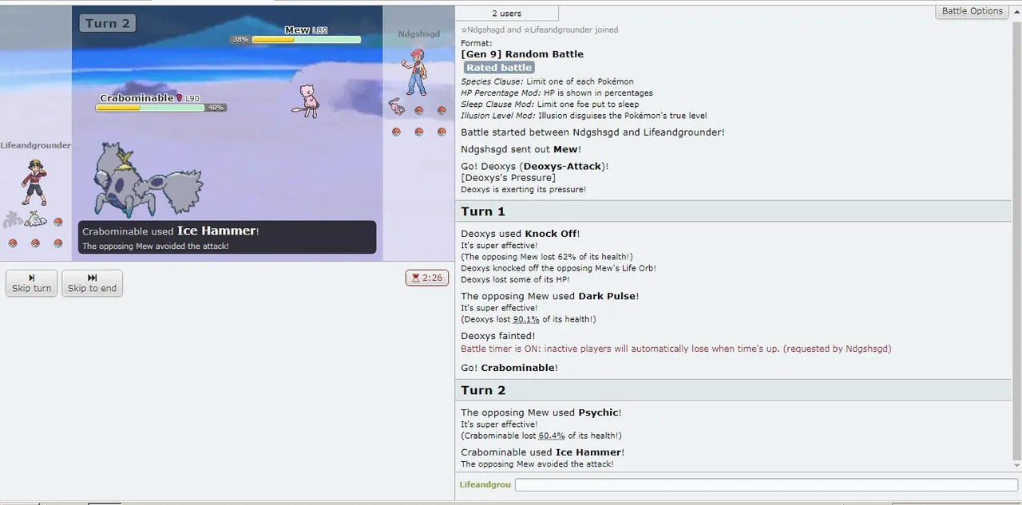
Task: Open the 2 users list tab
Action: tap(506, 14)
